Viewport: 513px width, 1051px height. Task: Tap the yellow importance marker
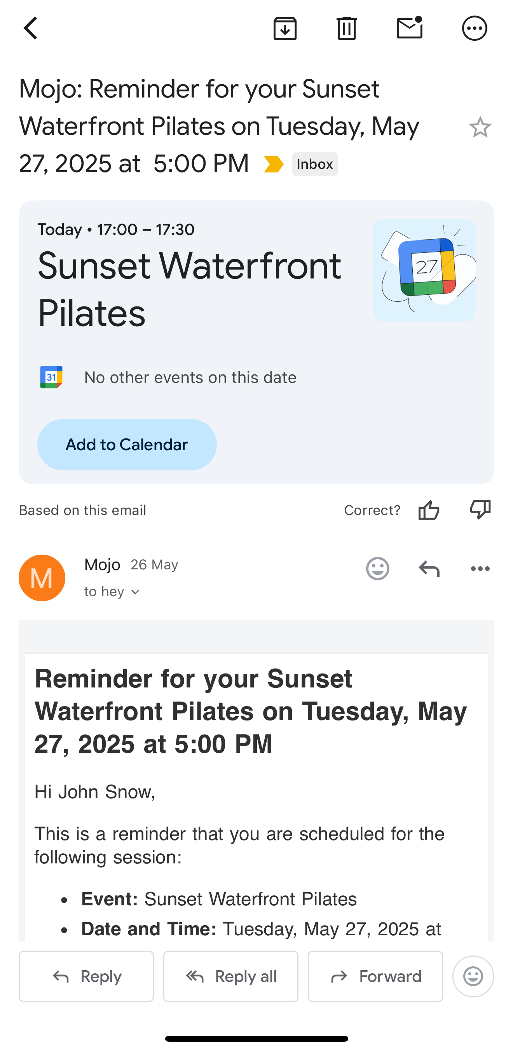[274, 164]
